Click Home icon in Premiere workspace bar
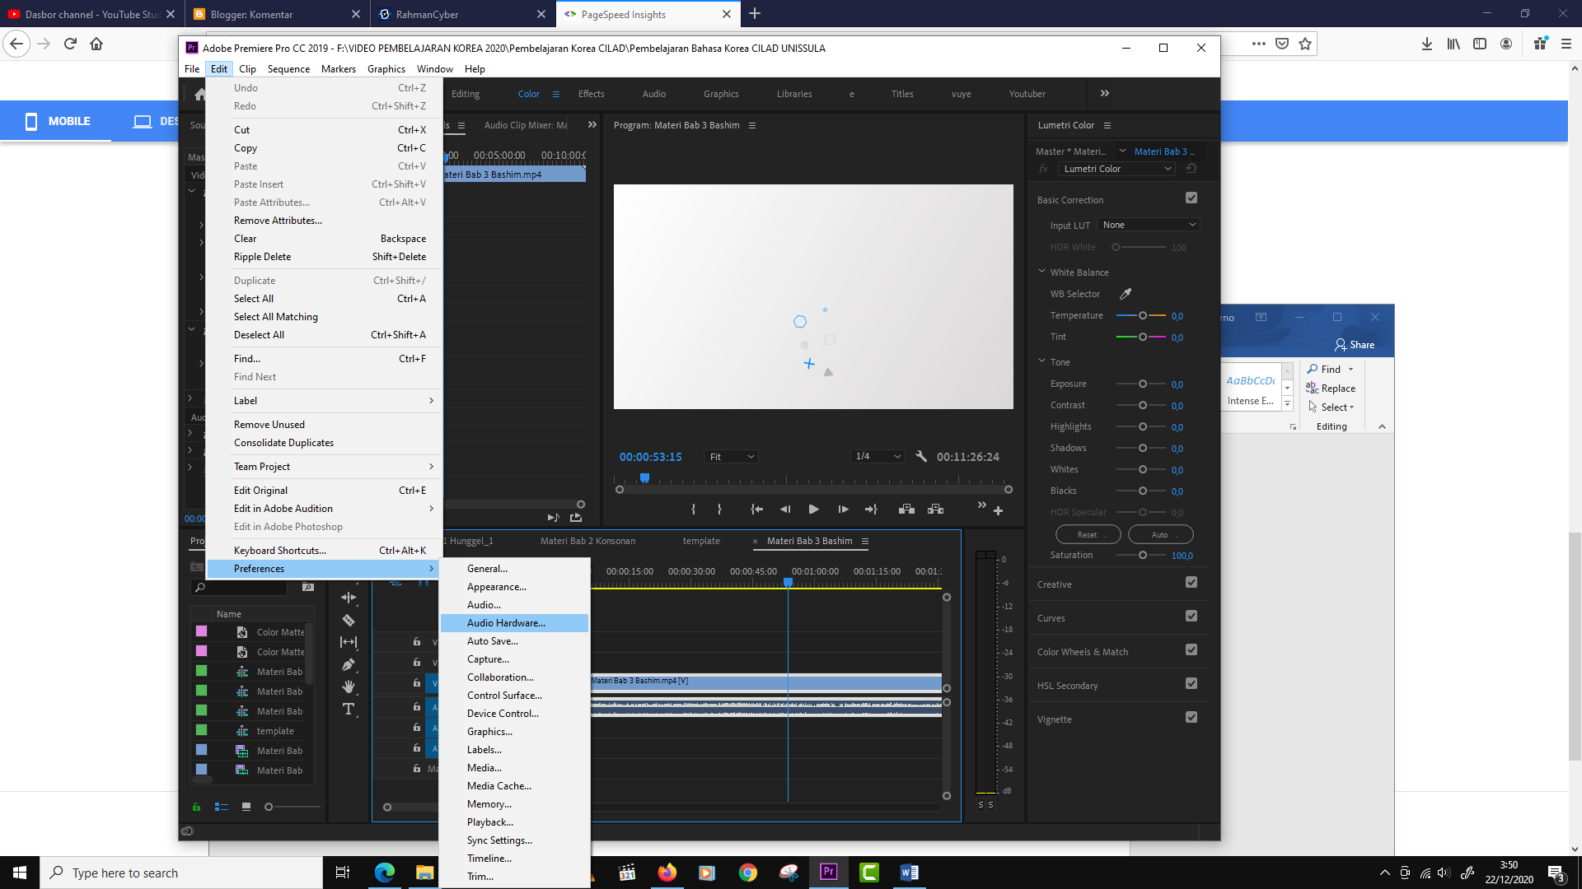This screenshot has width=1582, height=889. 199,95
